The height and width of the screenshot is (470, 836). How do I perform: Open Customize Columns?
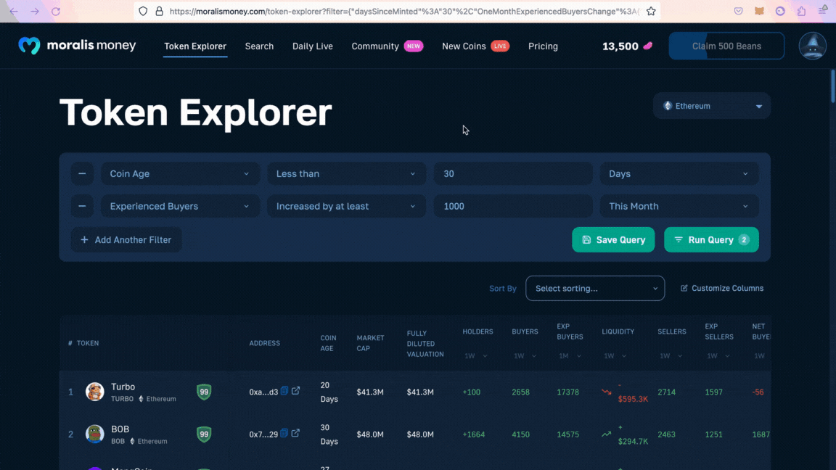[x=722, y=288]
